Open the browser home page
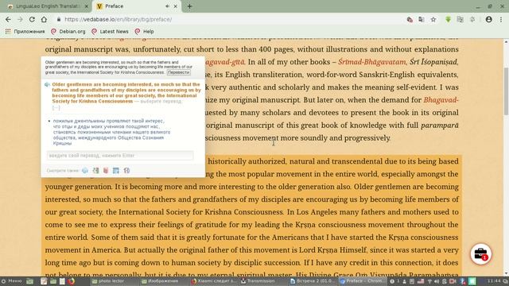509x286 pixels. 44,19
